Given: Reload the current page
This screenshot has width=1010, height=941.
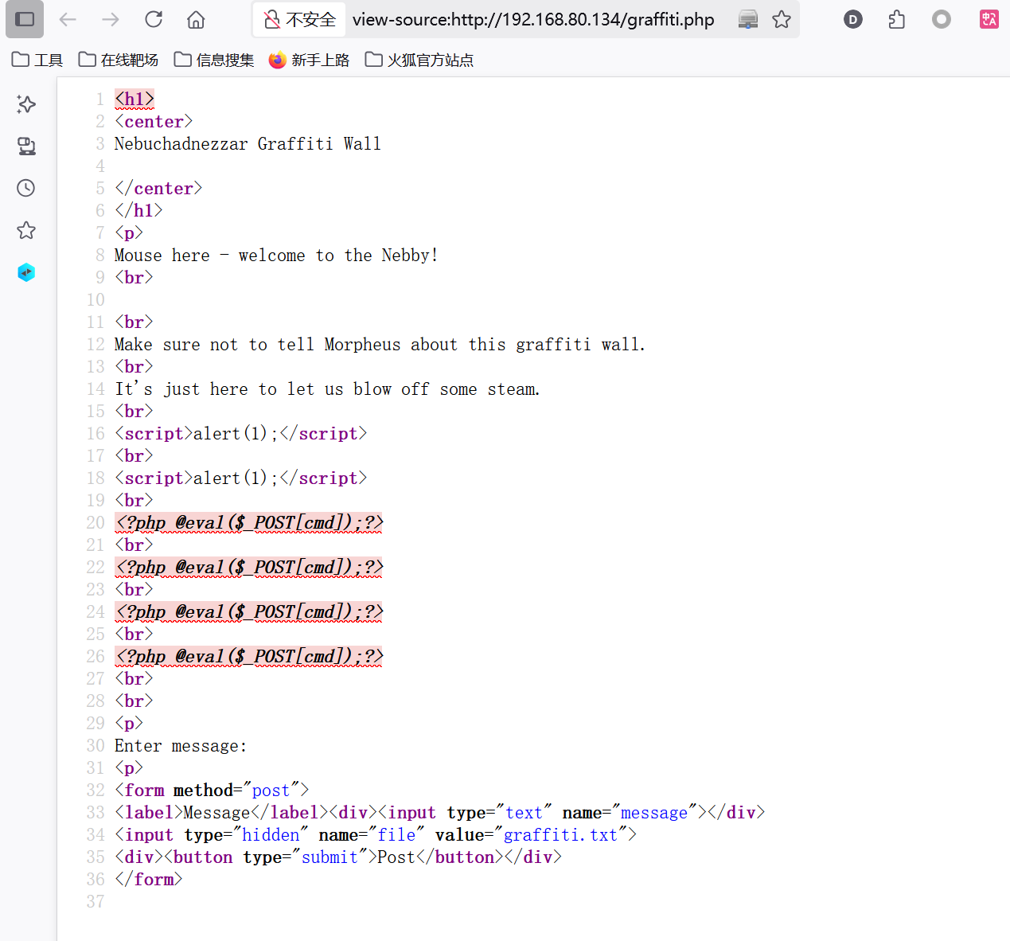Looking at the screenshot, I should (154, 19).
